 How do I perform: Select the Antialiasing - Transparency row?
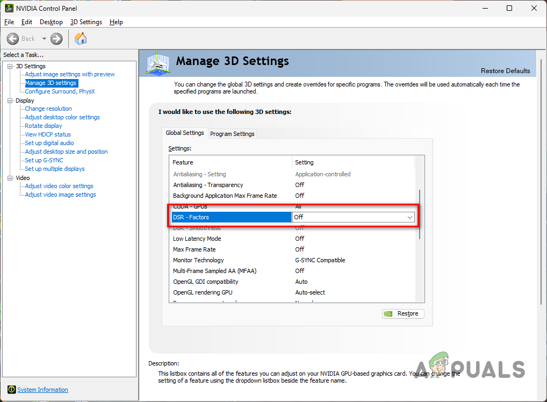[x=293, y=185]
